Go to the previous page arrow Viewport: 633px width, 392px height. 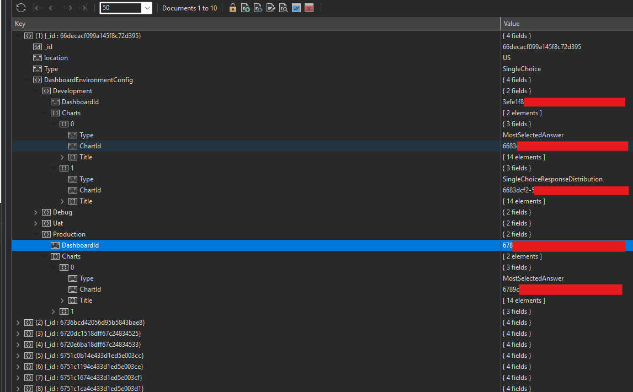(x=53, y=8)
